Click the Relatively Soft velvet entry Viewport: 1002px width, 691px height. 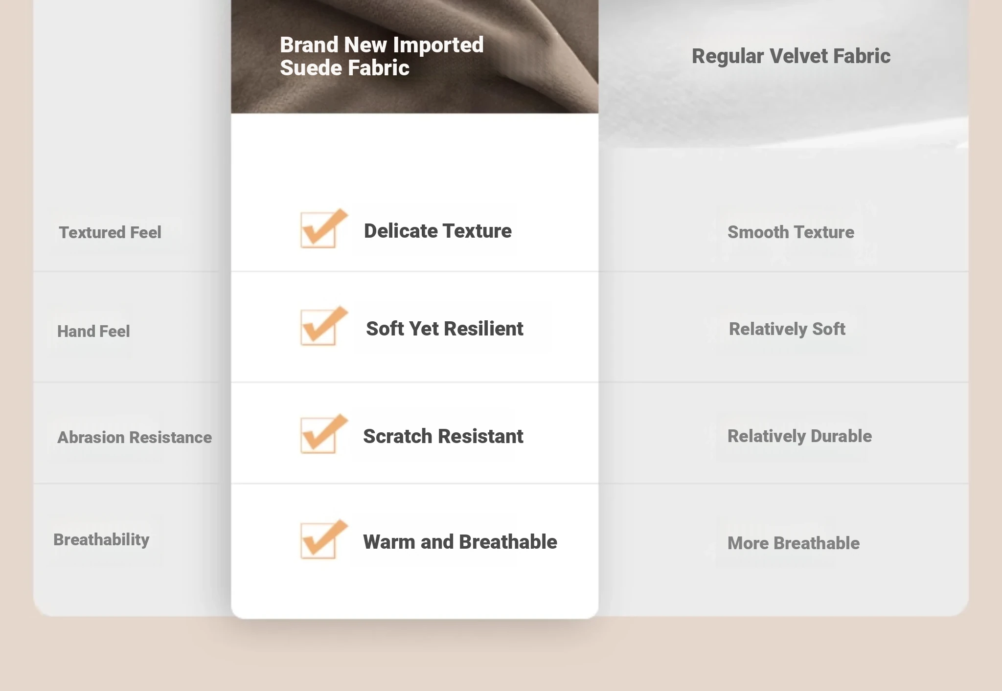[x=787, y=329]
